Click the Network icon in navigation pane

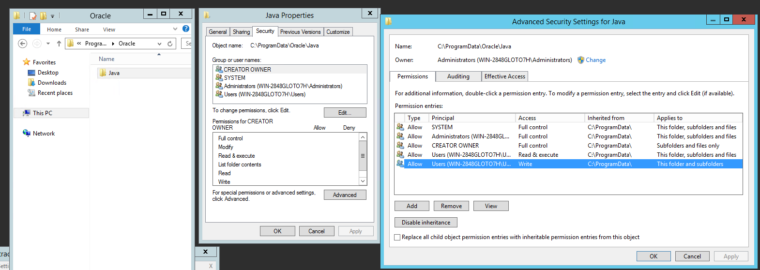click(27, 134)
